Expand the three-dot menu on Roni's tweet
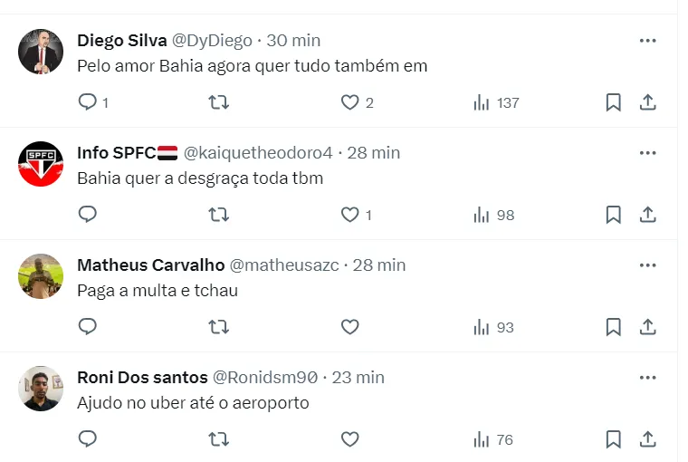 pos(647,378)
